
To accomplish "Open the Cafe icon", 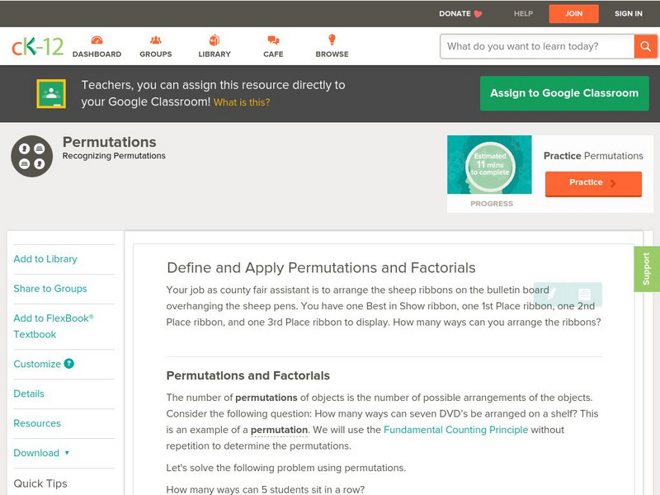I will click(273, 40).
